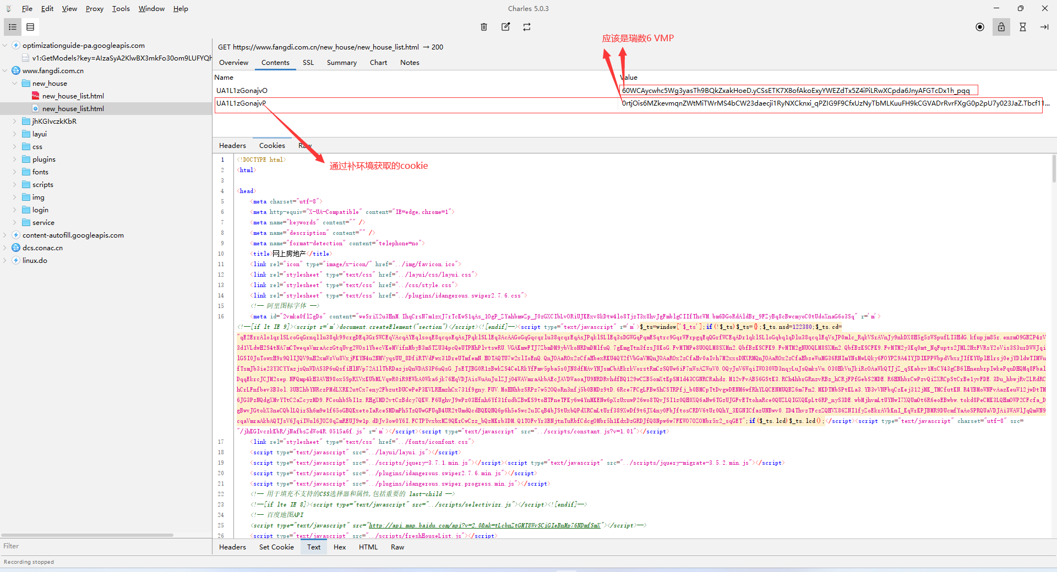Viewport: 1057px width, 572px height.
Task: Click dcs.conac.cn globe icon
Action: click(16, 248)
